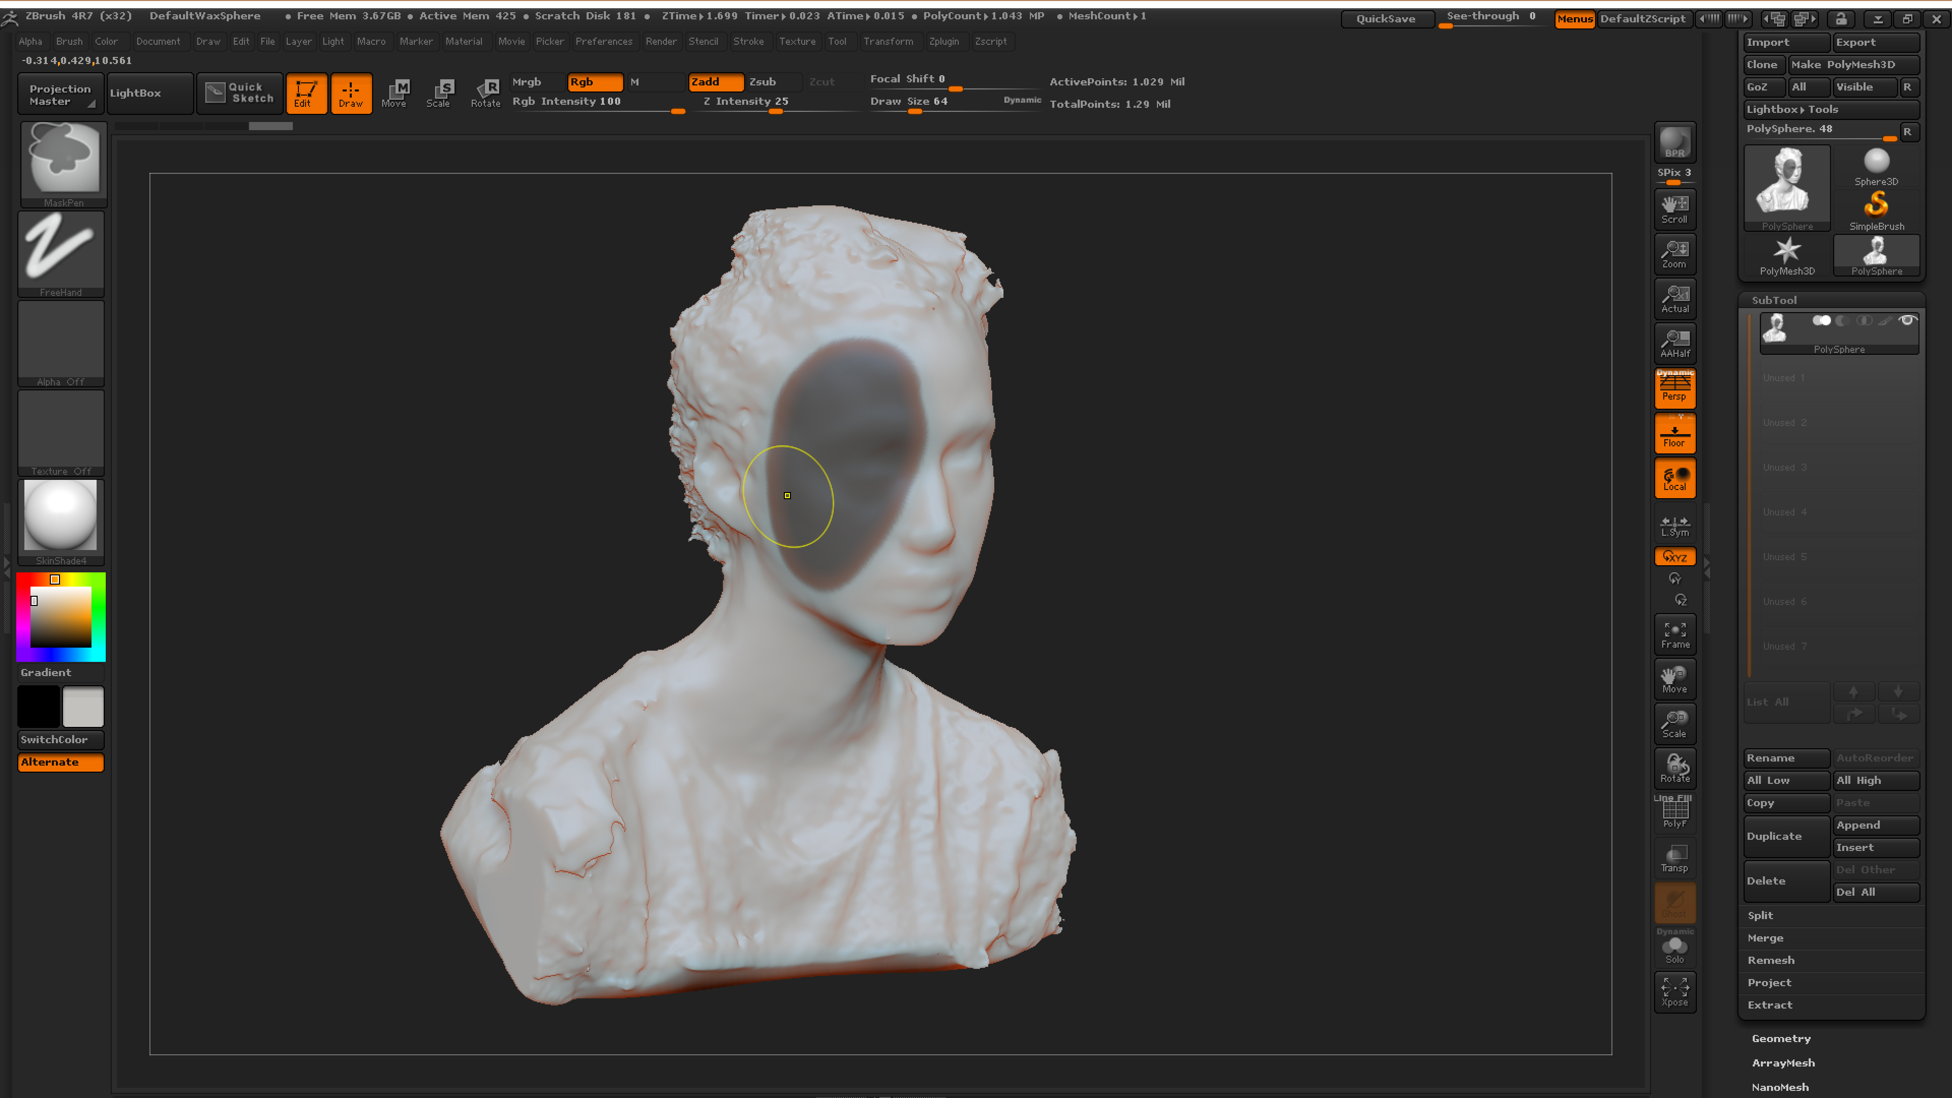Open the MaskPen brush picker

tap(64, 164)
